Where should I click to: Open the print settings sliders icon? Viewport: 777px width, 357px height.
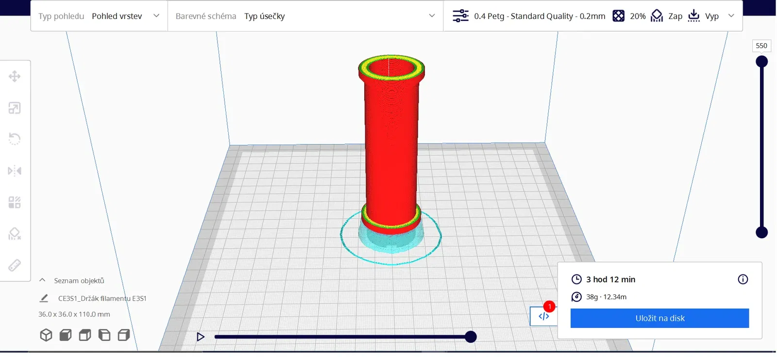click(460, 16)
